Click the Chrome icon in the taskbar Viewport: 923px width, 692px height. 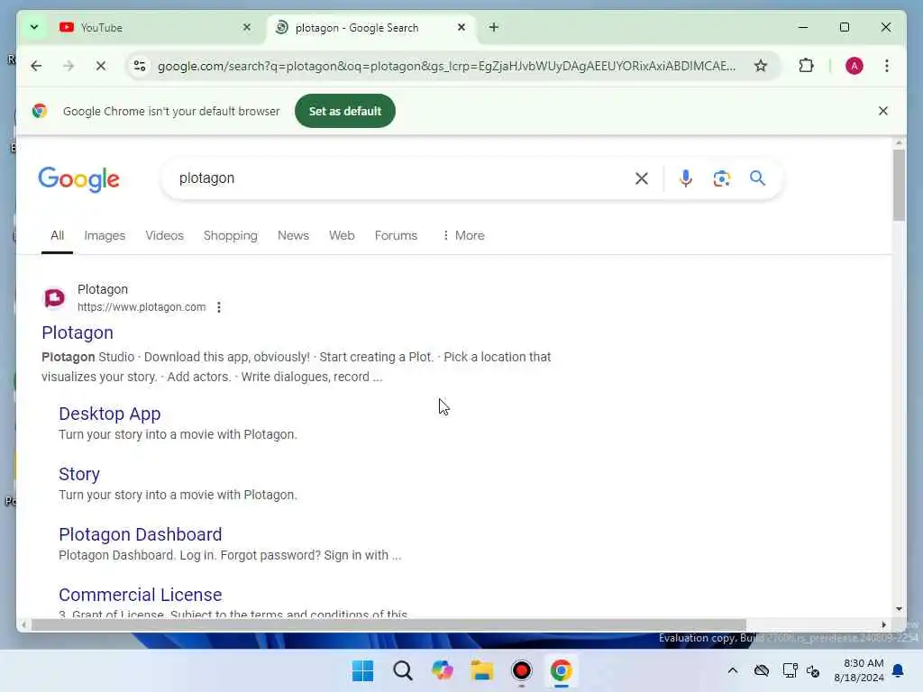[561, 670]
